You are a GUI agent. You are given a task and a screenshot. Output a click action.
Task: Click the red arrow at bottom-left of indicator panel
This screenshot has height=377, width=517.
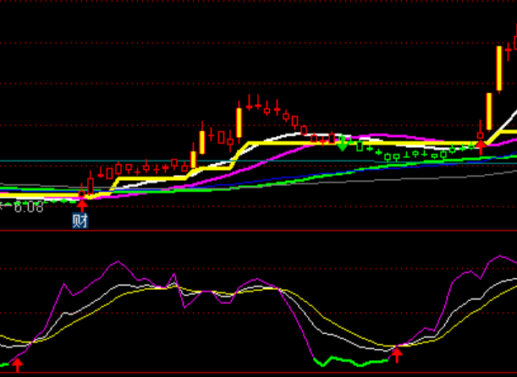pyautogui.click(x=18, y=364)
